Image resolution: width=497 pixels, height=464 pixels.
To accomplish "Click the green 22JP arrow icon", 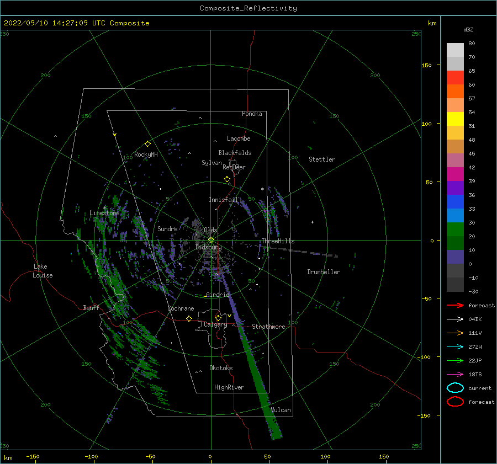I will [x=455, y=360].
